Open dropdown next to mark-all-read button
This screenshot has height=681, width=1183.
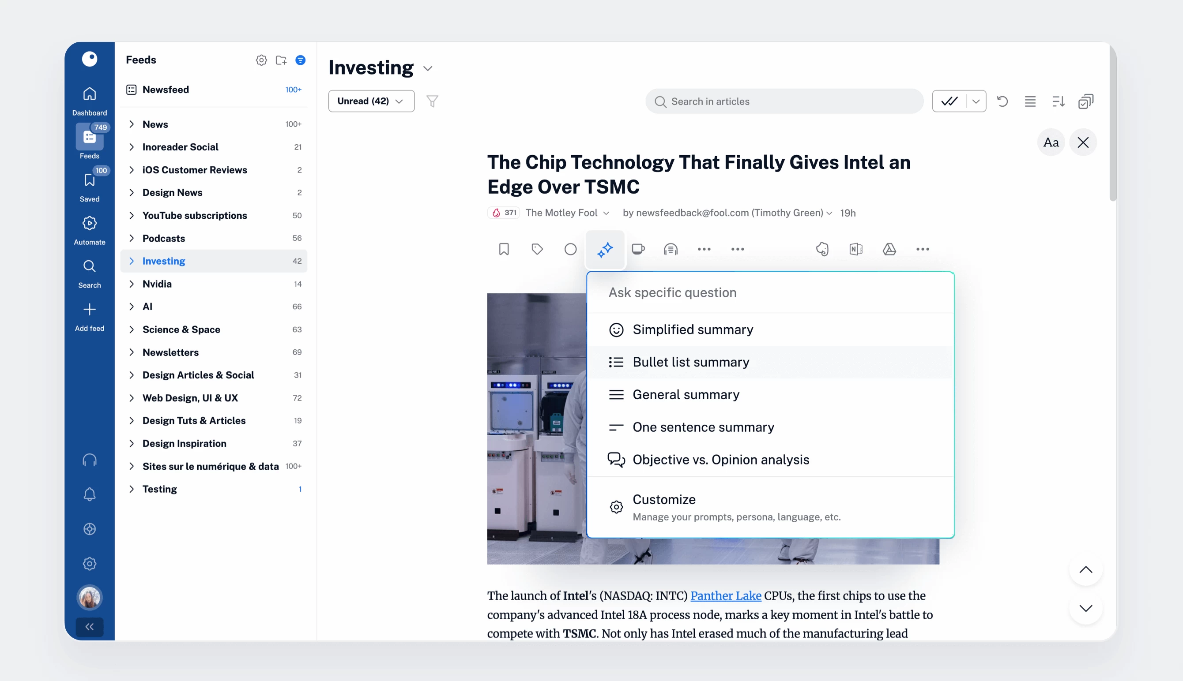(x=976, y=101)
